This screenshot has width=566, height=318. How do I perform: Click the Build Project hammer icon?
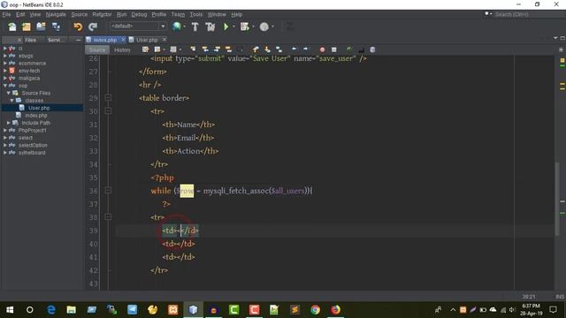coord(195,26)
